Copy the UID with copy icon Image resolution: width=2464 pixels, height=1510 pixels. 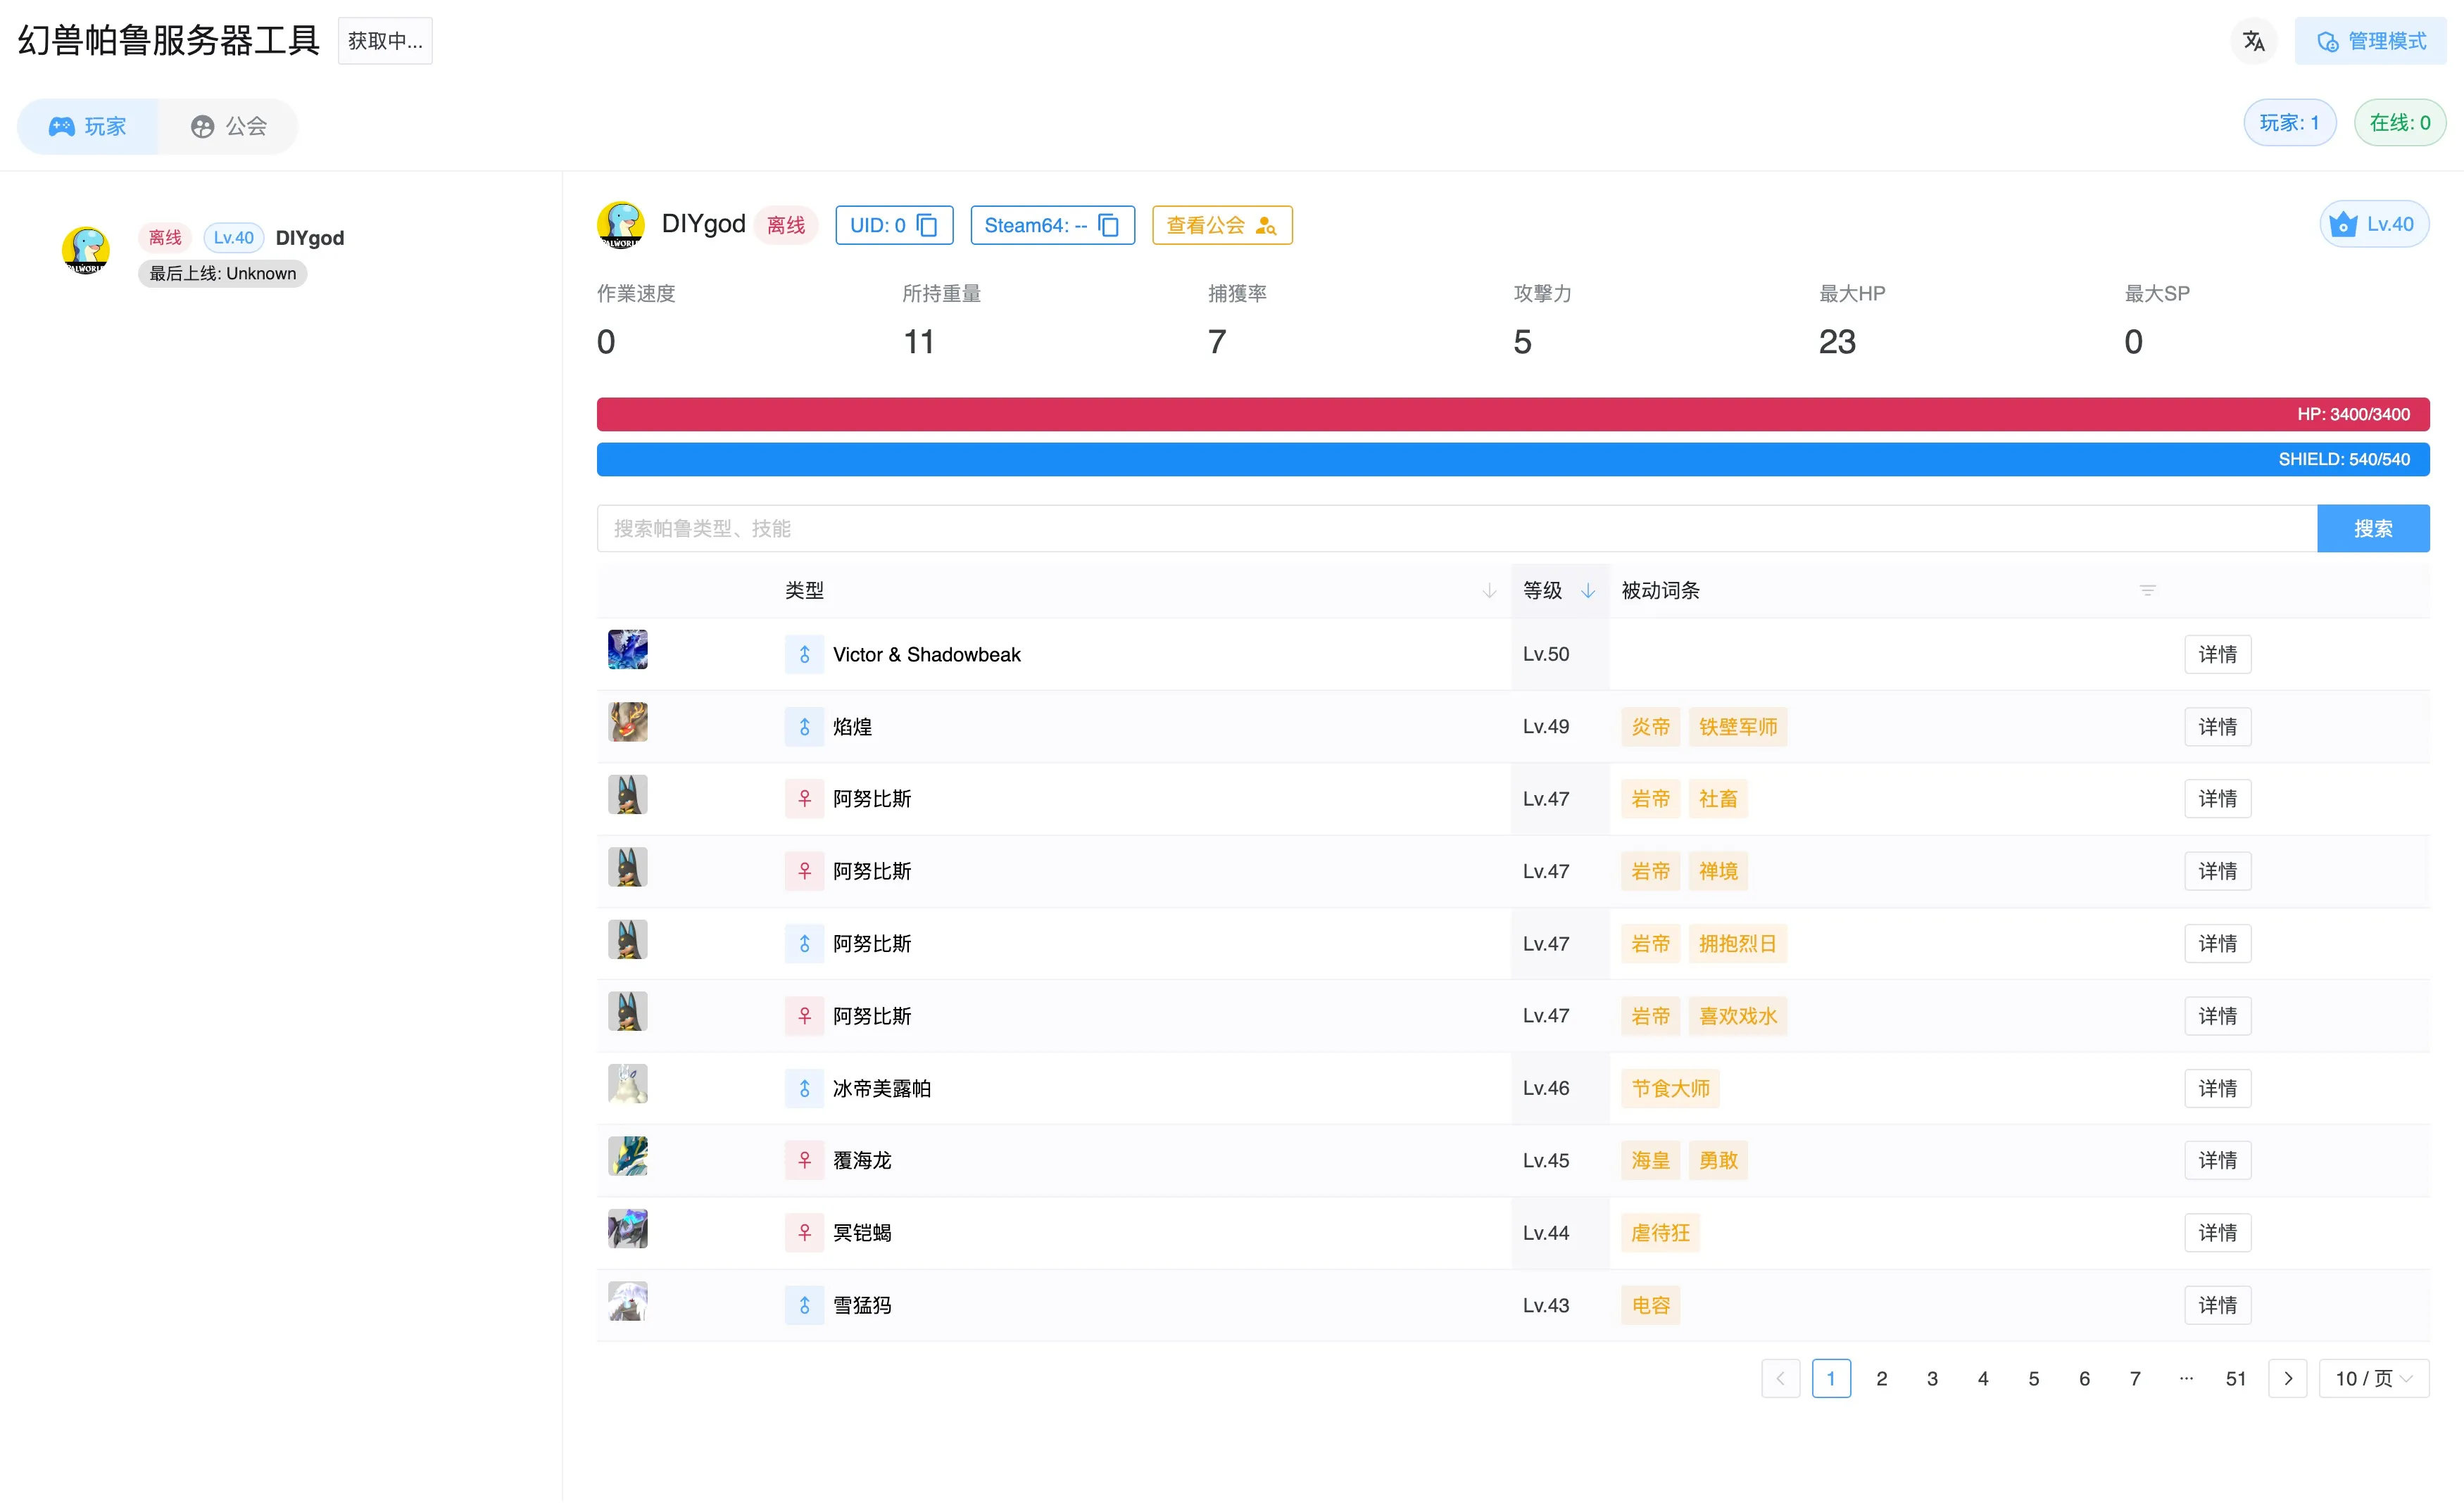[x=927, y=225]
